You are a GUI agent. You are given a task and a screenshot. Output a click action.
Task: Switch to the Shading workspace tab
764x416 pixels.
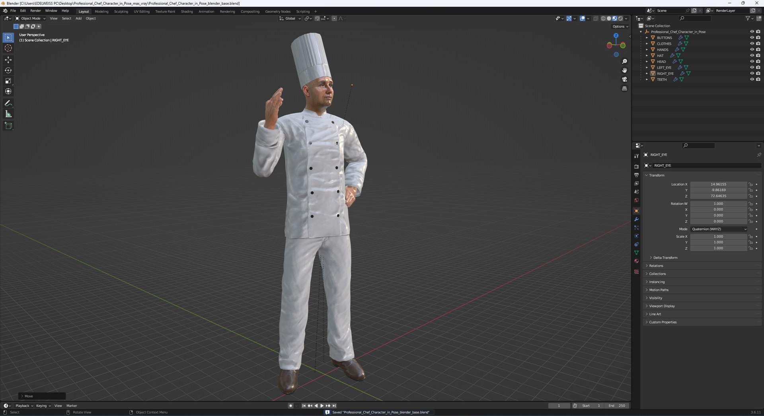click(x=187, y=12)
